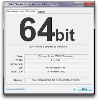98x100 pixels.
Task: Click the Install. Date field 19. novembar 2010
Action: [56, 71]
